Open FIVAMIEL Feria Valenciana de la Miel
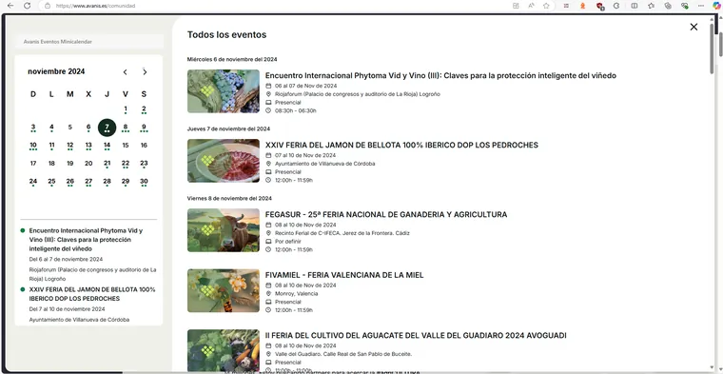Image resolution: width=723 pixels, height=374 pixels. (x=344, y=275)
